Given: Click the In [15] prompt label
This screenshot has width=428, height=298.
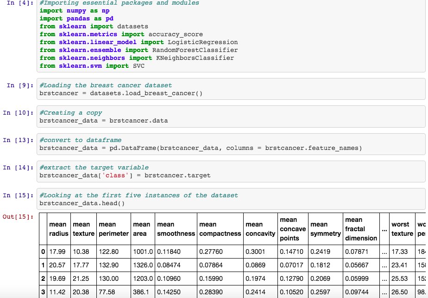Looking at the screenshot, I should click(18, 195).
